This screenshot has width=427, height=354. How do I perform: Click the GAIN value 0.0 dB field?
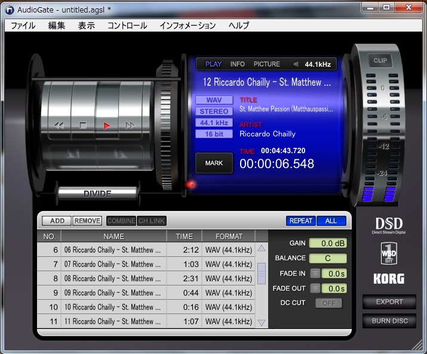tap(328, 243)
